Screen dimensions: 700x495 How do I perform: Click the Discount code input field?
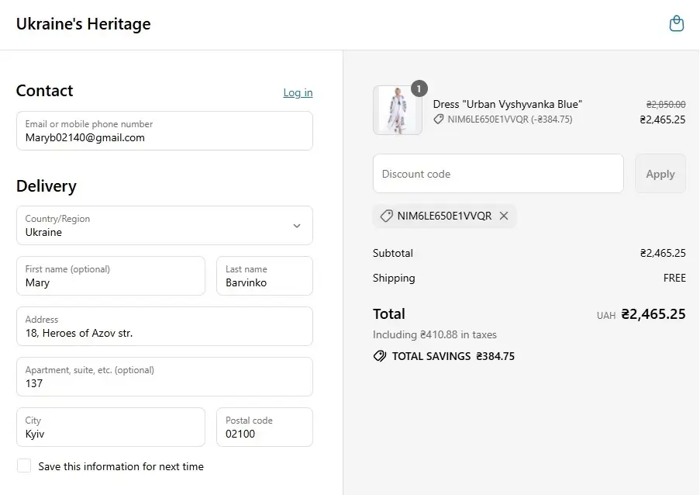(498, 173)
